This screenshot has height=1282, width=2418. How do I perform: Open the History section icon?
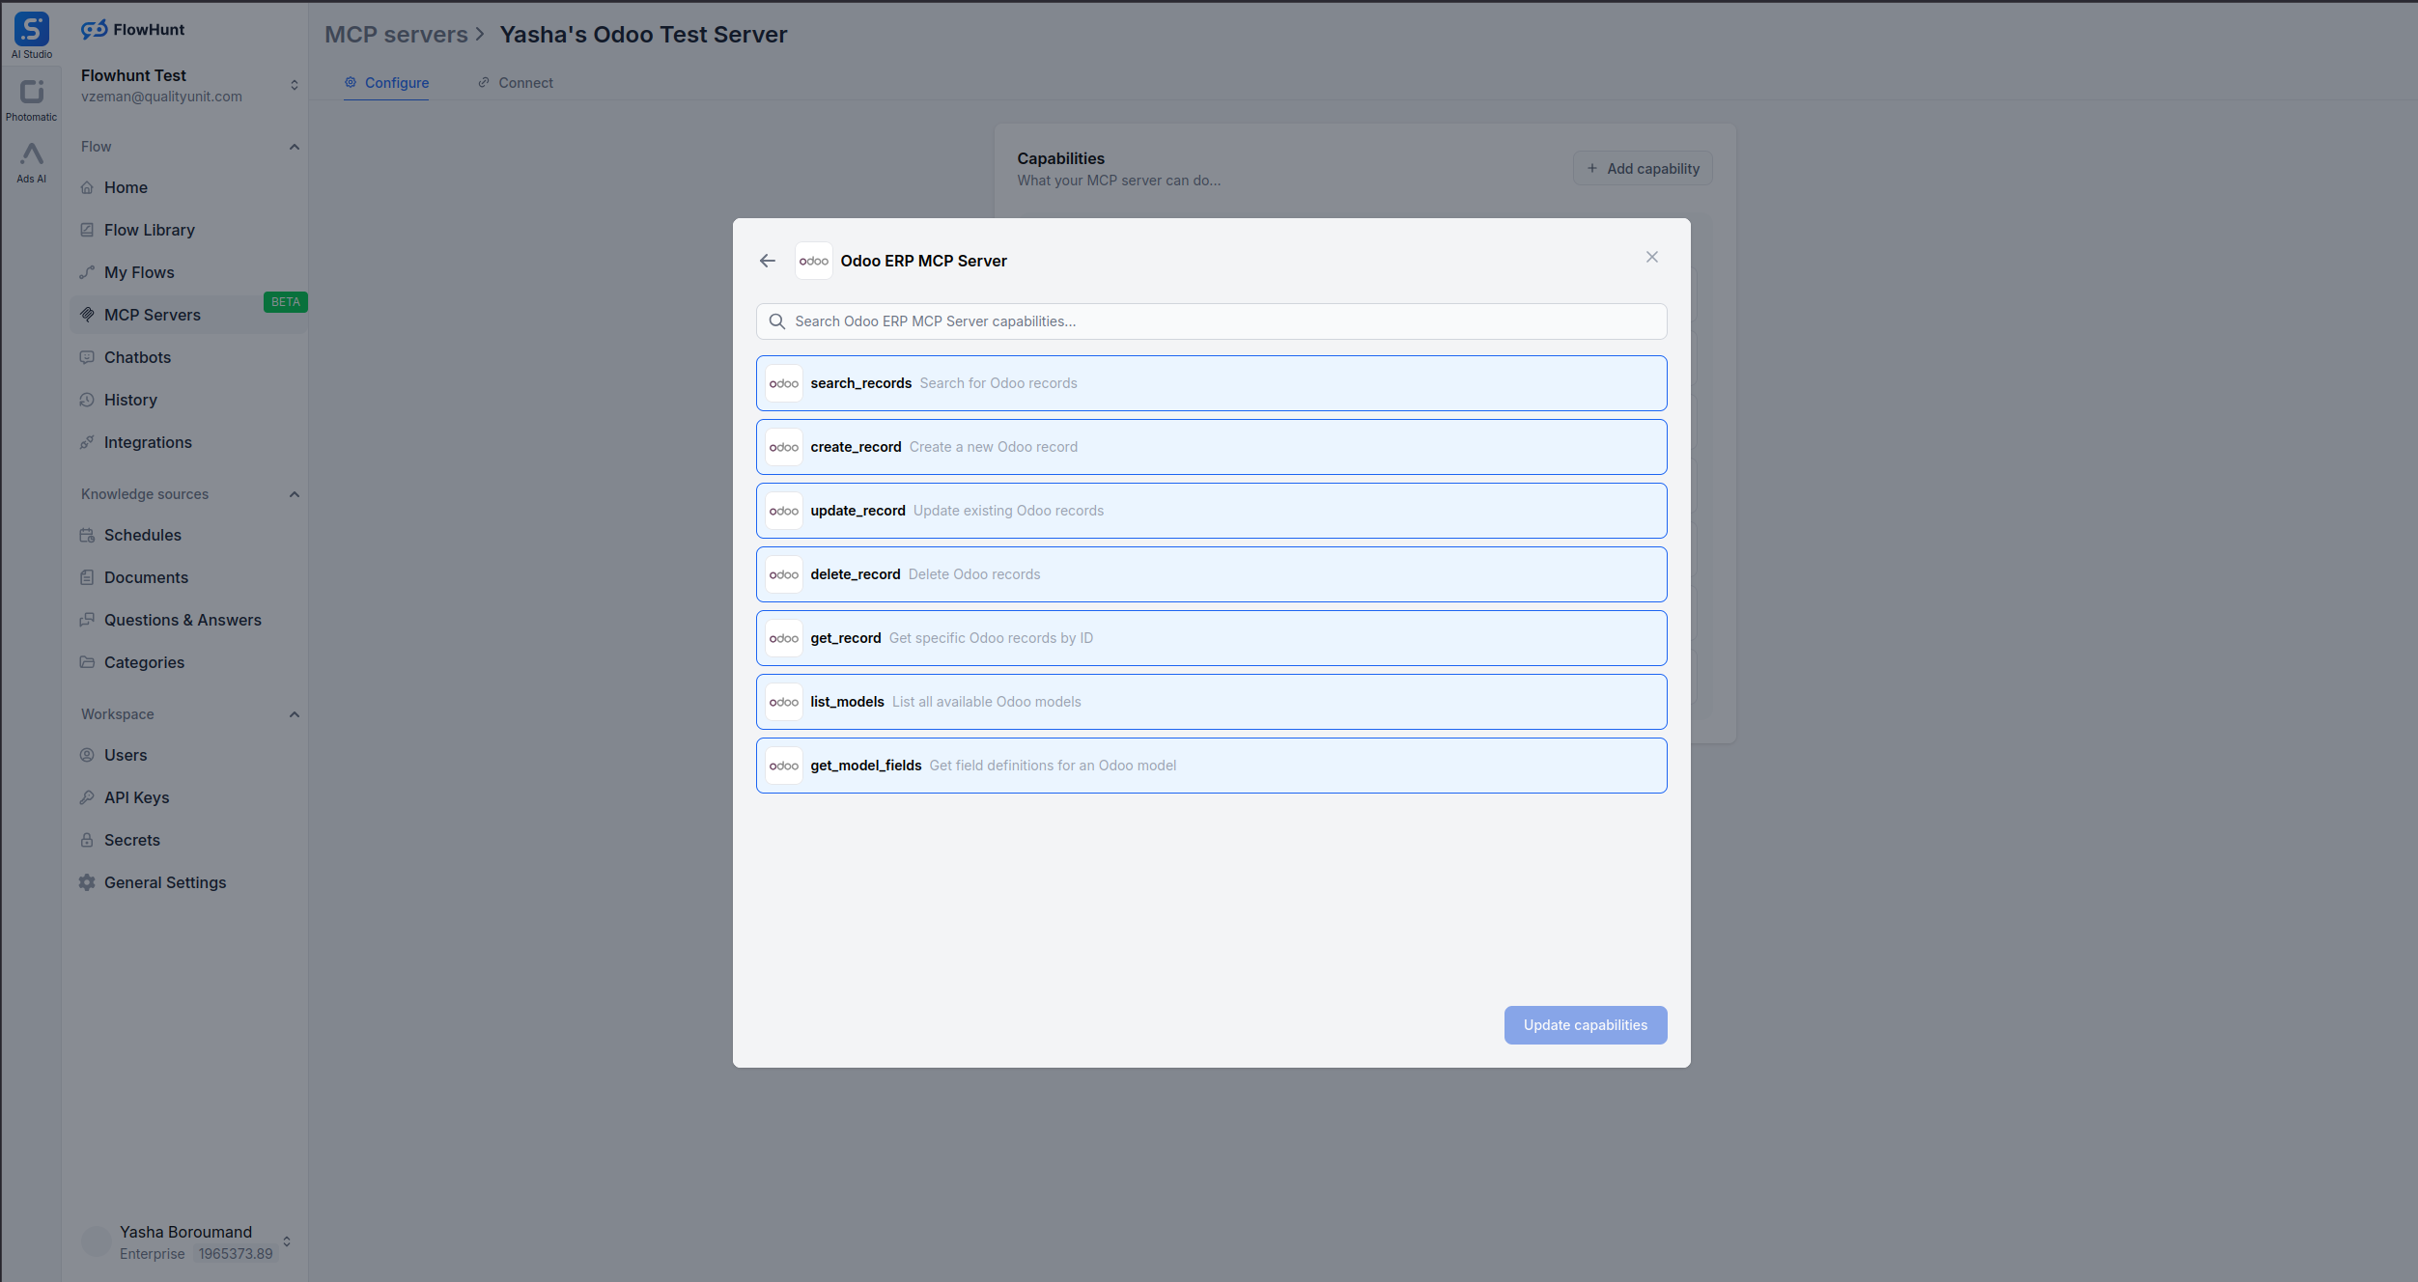click(87, 399)
